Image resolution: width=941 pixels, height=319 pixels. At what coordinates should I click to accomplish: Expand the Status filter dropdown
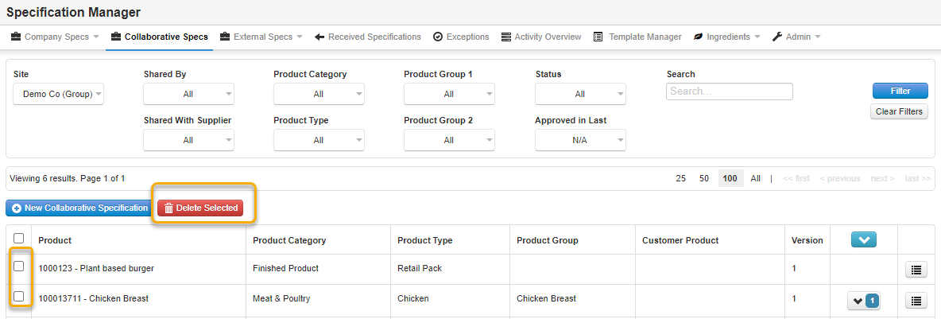coord(580,94)
